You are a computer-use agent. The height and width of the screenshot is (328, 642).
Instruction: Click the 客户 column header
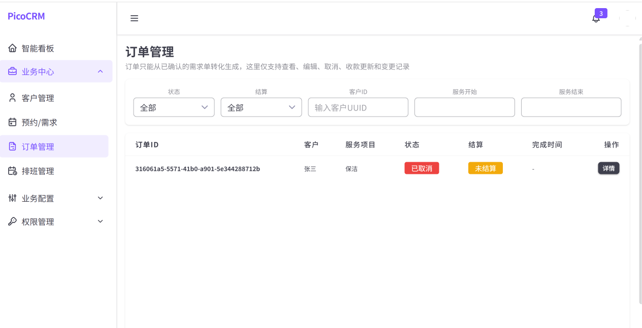click(311, 145)
